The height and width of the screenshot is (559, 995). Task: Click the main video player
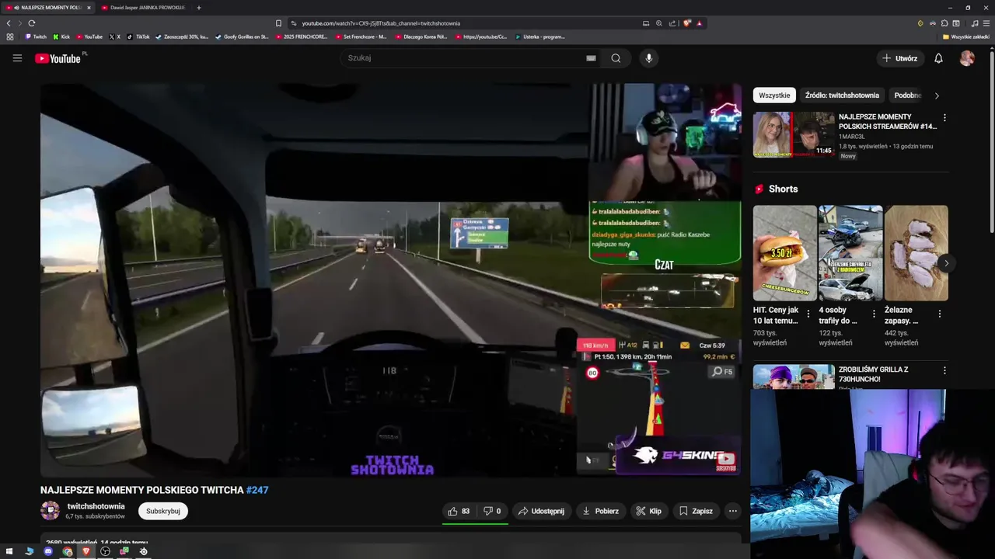[x=391, y=279]
